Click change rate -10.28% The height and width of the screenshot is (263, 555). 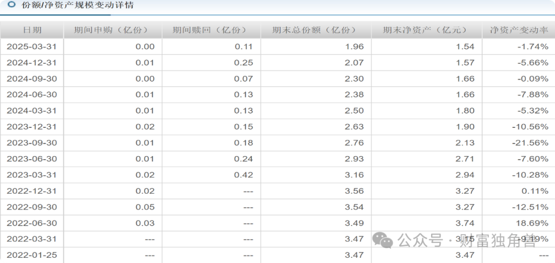click(x=530, y=175)
